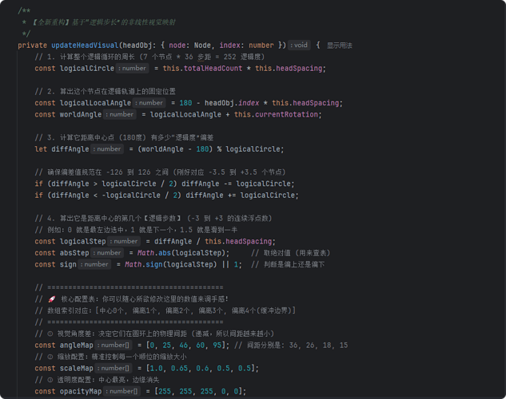This screenshot has width=506, height=399.
Task: Click the updateHeadVisual method name
Action: 85,45
